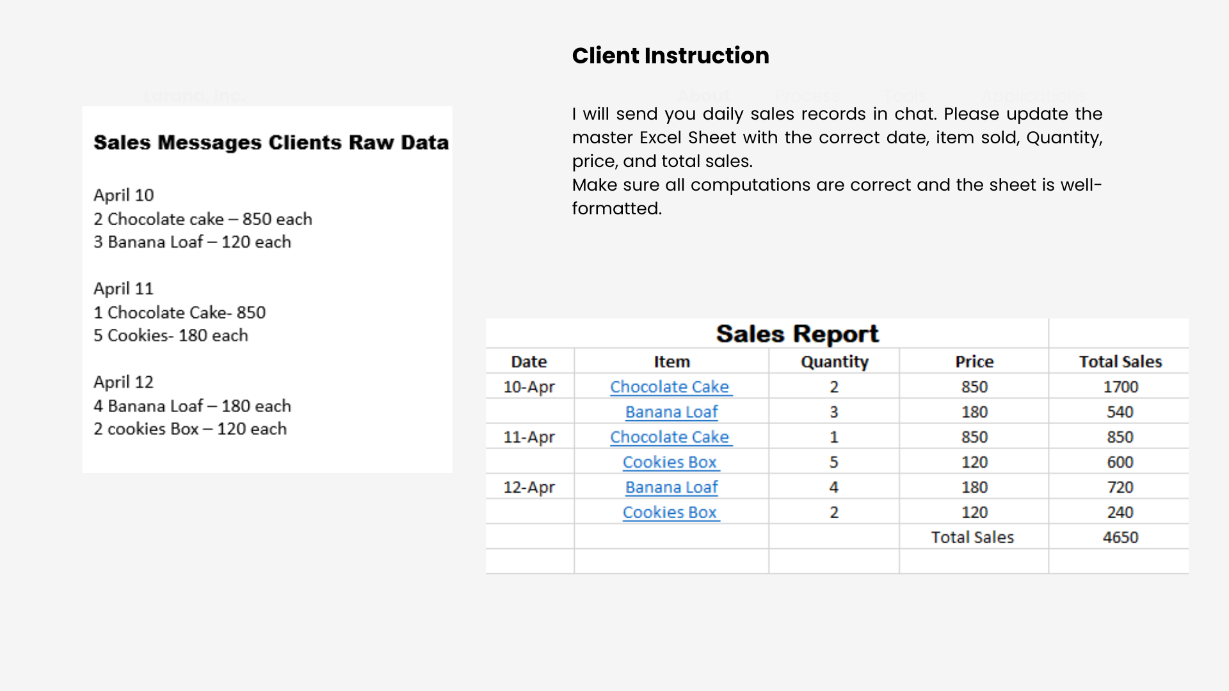The height and width of the screenshot is (691, 1229).
Task: Open the Cookies Box link with quantity 5
Action: [x=671, y=461]
